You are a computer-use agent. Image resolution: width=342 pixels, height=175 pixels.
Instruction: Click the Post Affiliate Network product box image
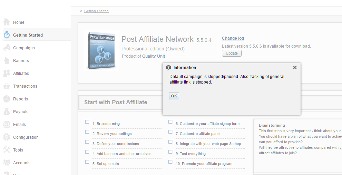[102, 51]
